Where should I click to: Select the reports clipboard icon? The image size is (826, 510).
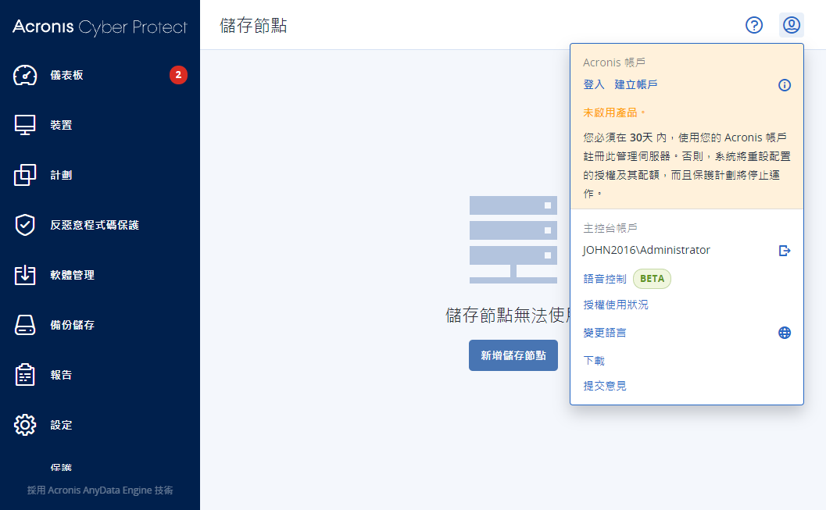point(25,375)
